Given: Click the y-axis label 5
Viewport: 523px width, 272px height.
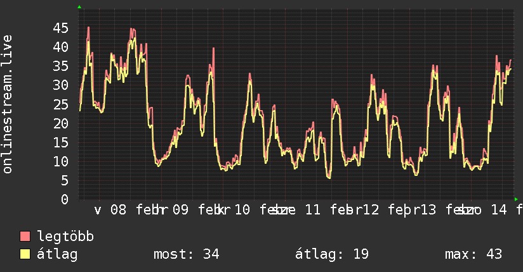Looking at the screenshot, I should pyautogui.click(x=64, y=181).
